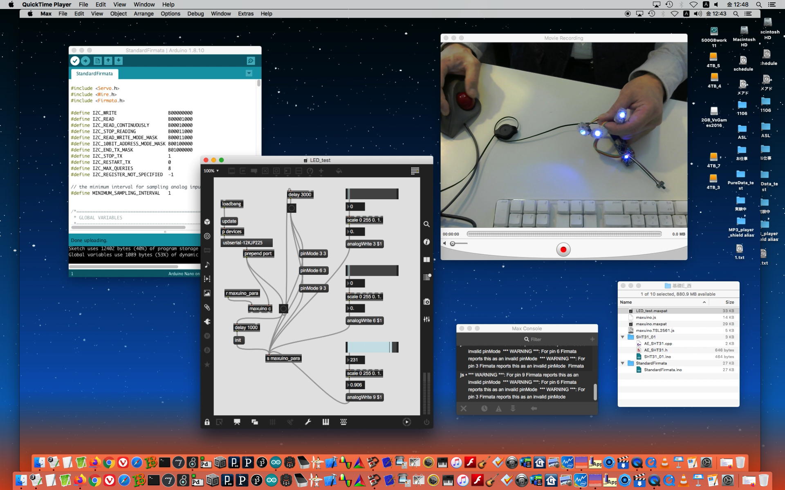Click the snapshots camera icon in Max
785x490 pixels.
(426, 301)
